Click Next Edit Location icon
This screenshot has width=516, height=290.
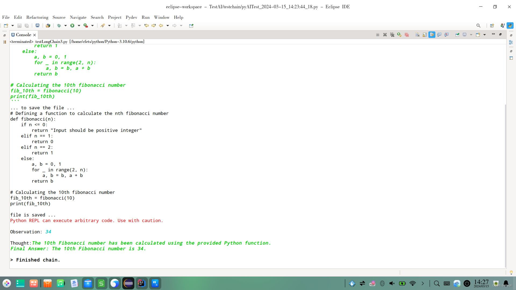(x=154, y=26)
